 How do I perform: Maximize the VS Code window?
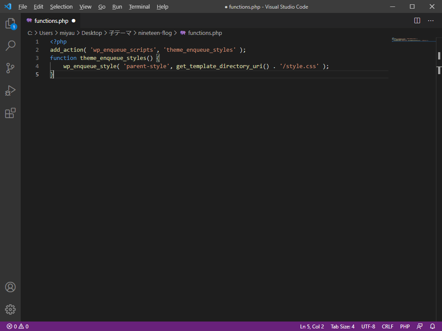pyautogui.click(x=412, y=6)
